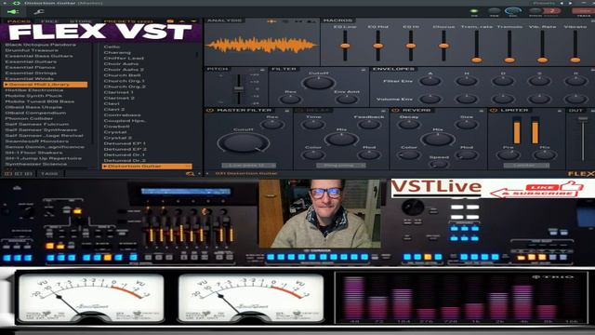Select the Cowbell preset

[116, 127]
